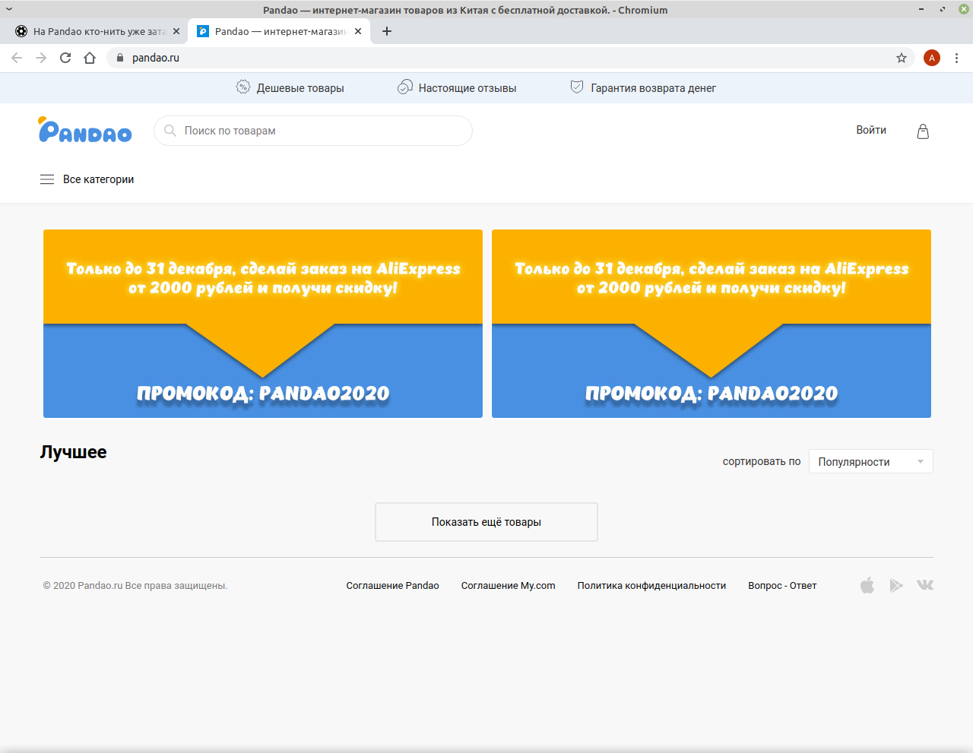Image resolution: width=973 pixels, height=753 pixels.
Task: Click the pandao.ru address bar
Action: coord(509,58)
